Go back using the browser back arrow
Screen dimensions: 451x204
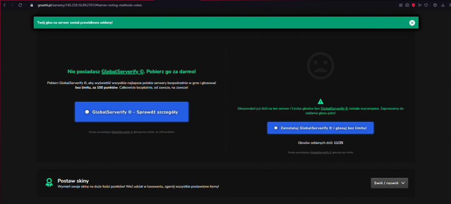(x=5, y=5)
